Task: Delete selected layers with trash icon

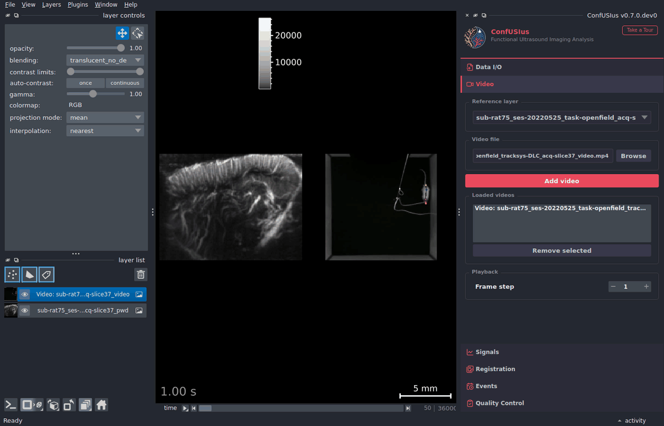Action: (141, 275)
